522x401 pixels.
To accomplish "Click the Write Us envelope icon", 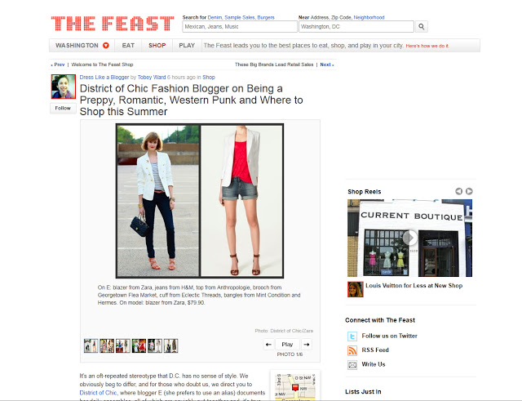I will click(352, 365).
